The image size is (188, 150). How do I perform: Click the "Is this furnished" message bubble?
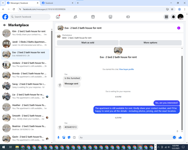click(x=72, y=78)
